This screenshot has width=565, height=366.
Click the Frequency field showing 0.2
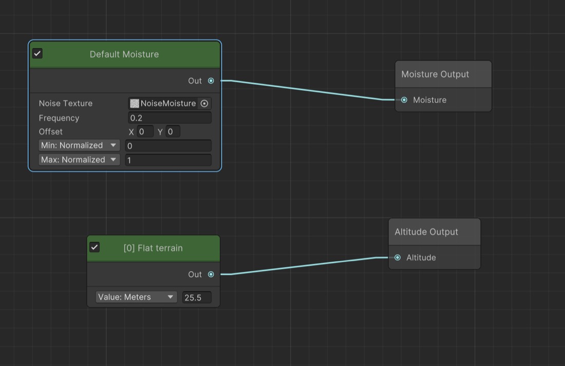tap(169, 118)
